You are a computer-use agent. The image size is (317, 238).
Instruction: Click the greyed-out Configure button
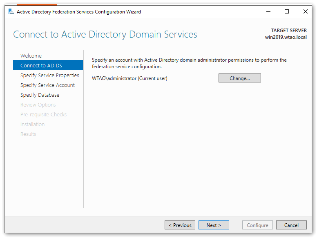(257, 225)
